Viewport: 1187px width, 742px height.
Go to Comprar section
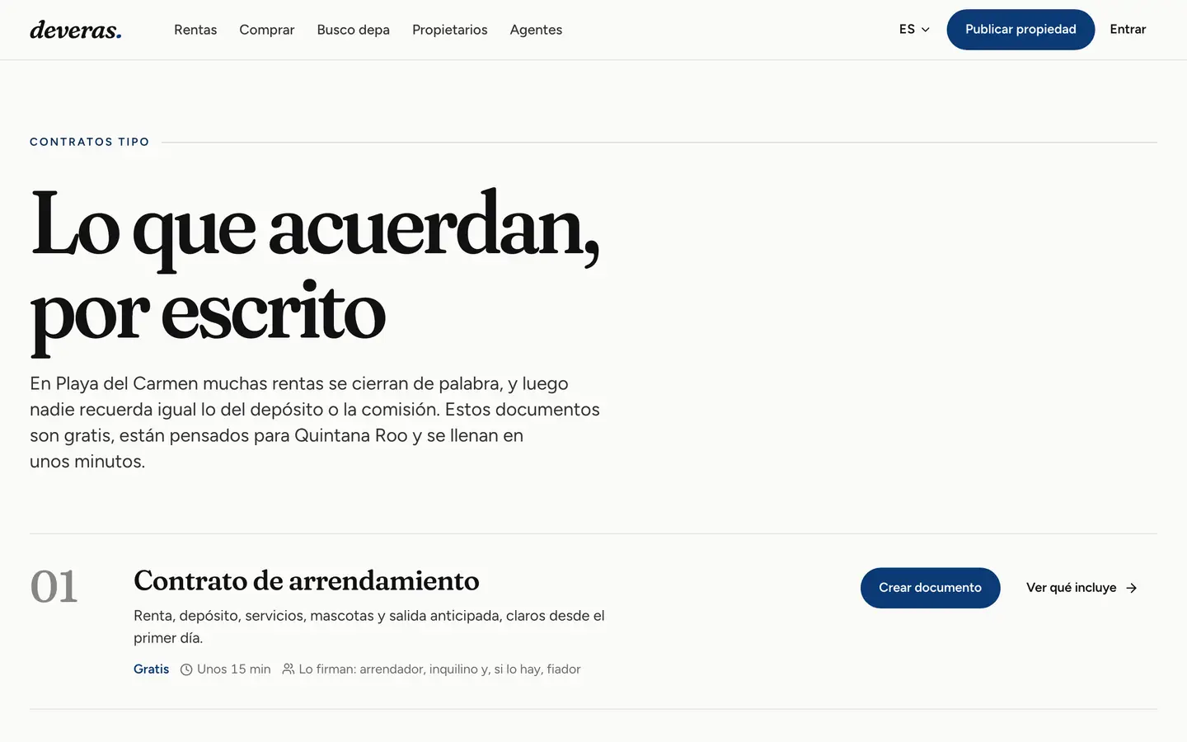tap(266, 30)
